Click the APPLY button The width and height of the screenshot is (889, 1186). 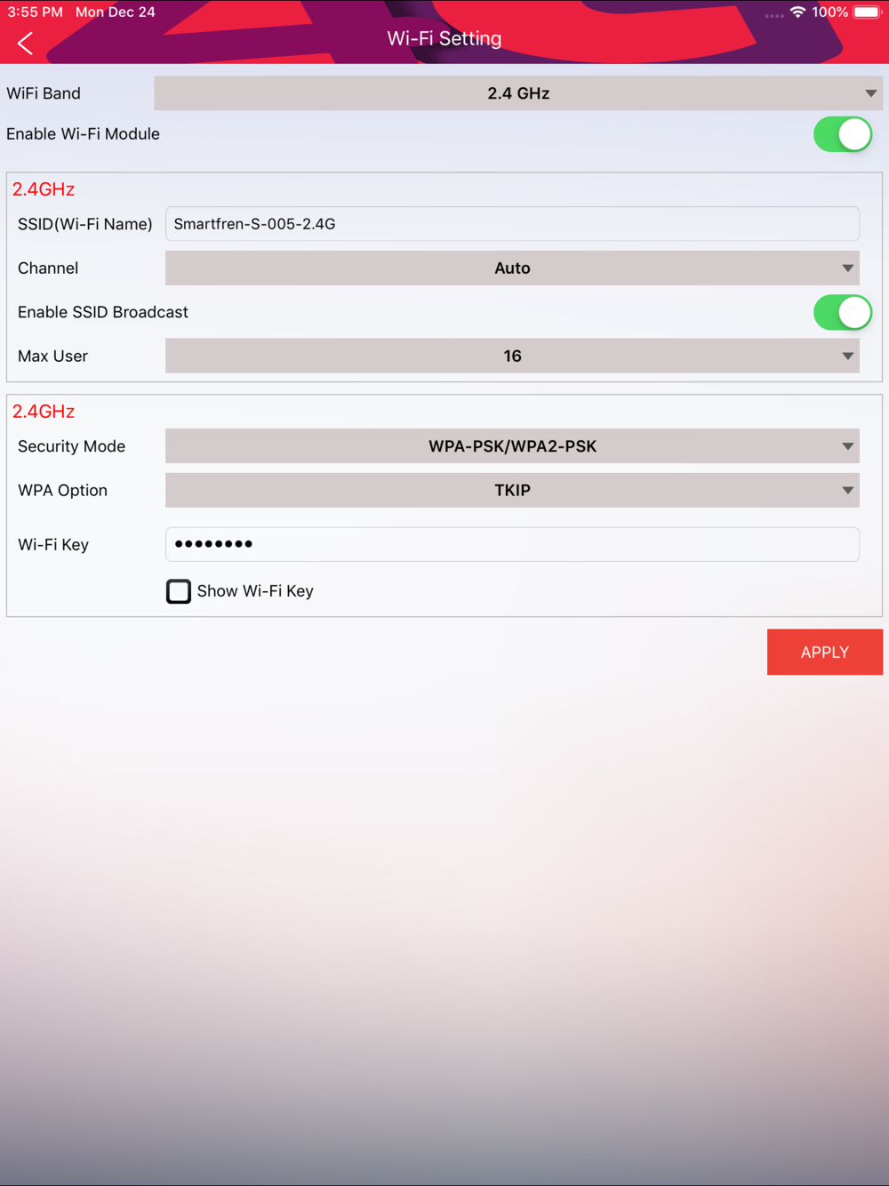(825, 652)
